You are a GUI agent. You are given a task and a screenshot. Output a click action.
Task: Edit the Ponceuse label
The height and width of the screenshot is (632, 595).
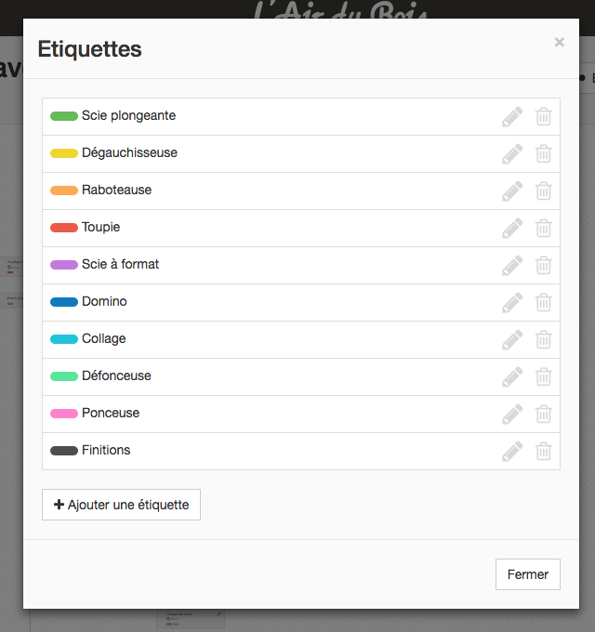512,414
